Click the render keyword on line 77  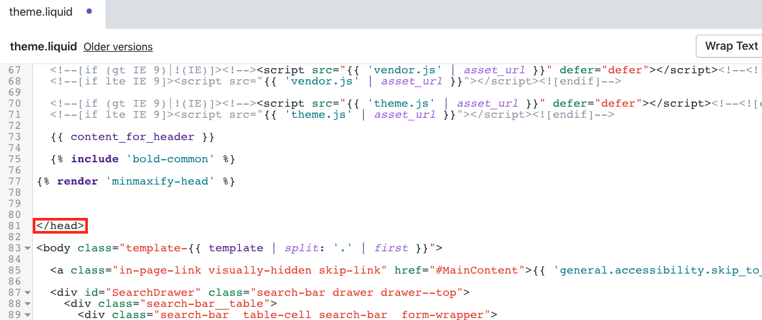(x=78, y=182)
